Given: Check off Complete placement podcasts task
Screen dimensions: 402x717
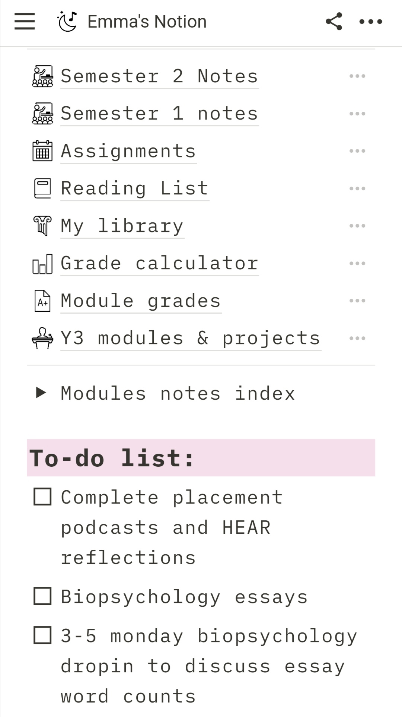Looking at the screenshot, I should click(42, 497).
